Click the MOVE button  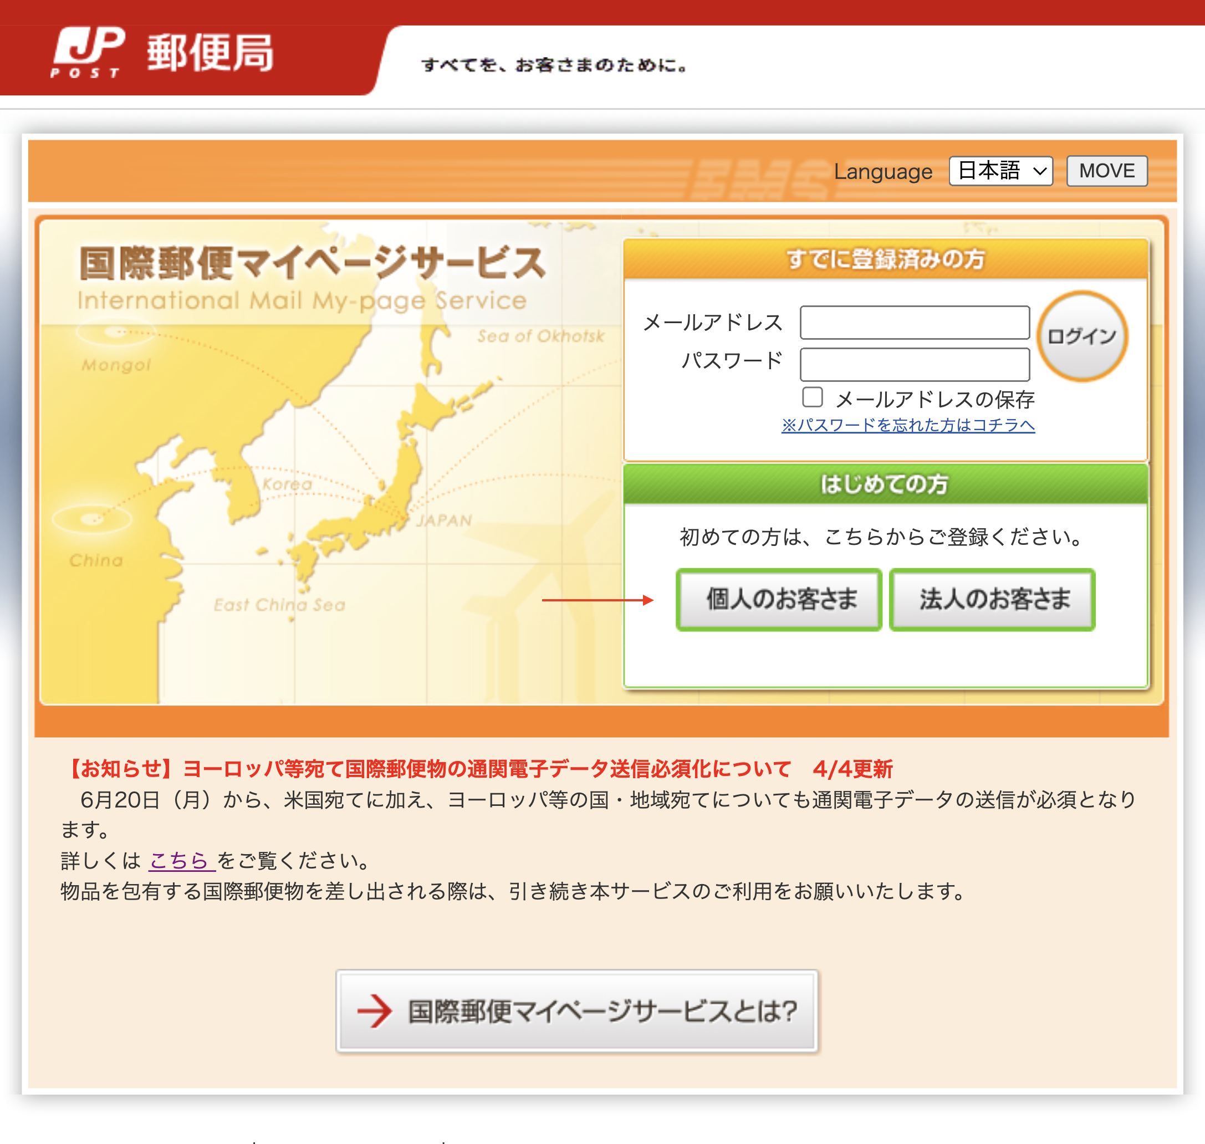tap(1107, 171)
